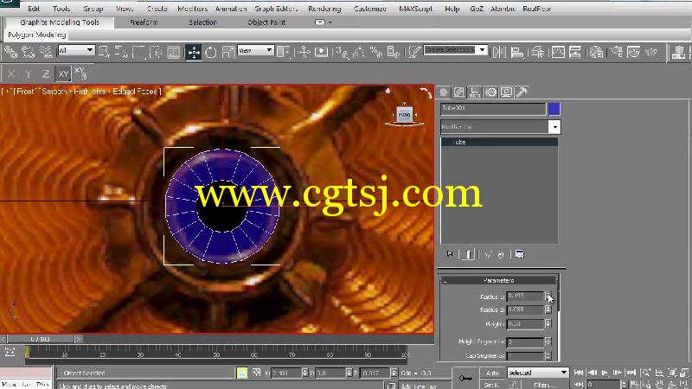Image resolution: width=692 pixels, height=389 pixels.
Task: Collapse the Parameters rollout
Action: [498, 280]
